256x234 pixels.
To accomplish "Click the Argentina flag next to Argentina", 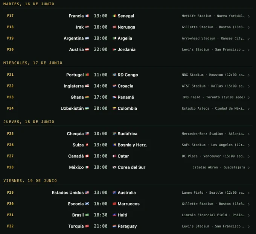I will click(87, 38).
